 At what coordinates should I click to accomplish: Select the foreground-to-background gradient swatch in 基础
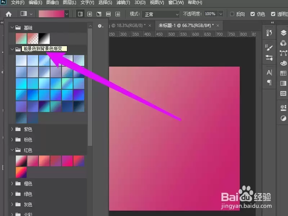click(x=21, y=39)
